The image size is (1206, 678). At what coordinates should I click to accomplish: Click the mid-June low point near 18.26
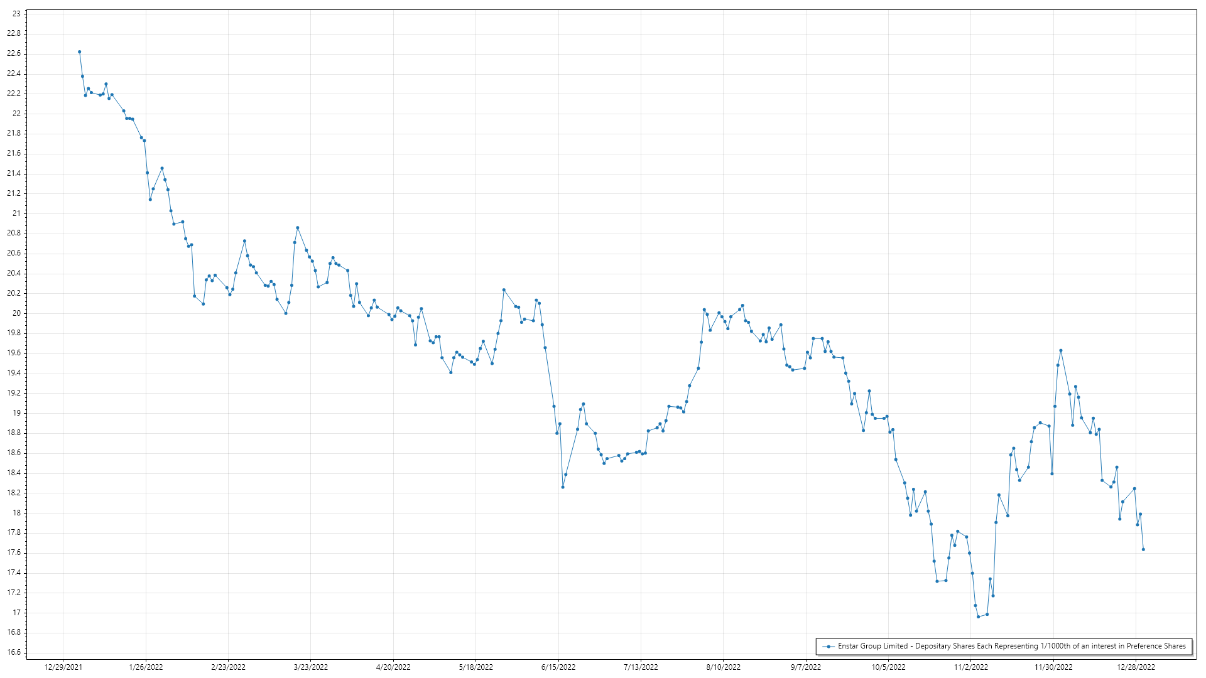563,487
